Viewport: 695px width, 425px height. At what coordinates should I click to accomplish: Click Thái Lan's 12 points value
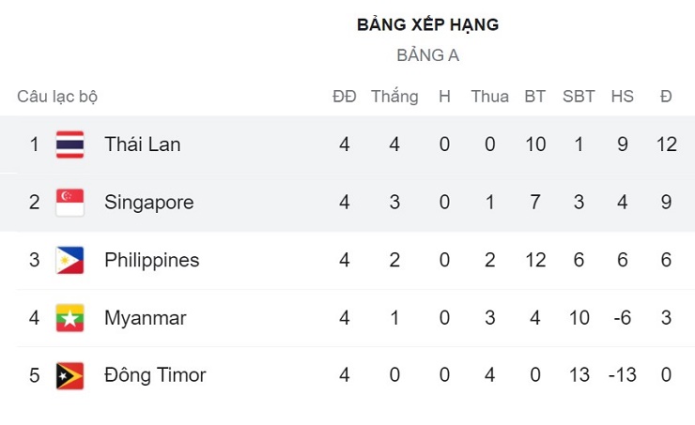(x=666, y=144)
